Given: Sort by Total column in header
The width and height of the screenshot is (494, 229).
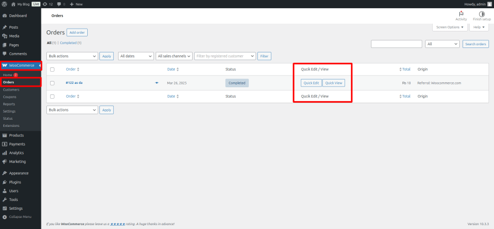Looking at the screenshot, I should click(405, 70).
